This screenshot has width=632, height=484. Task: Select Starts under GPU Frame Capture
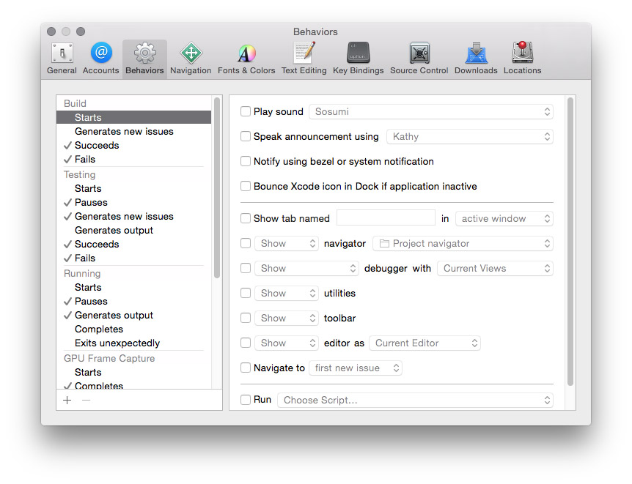134,372
